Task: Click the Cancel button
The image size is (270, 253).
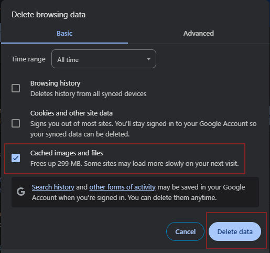Action: pyautogui.click(x=185, y=231)
